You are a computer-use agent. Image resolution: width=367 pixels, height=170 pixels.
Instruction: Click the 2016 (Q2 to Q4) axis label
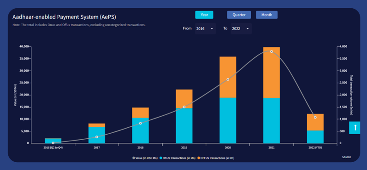(53, 148)
